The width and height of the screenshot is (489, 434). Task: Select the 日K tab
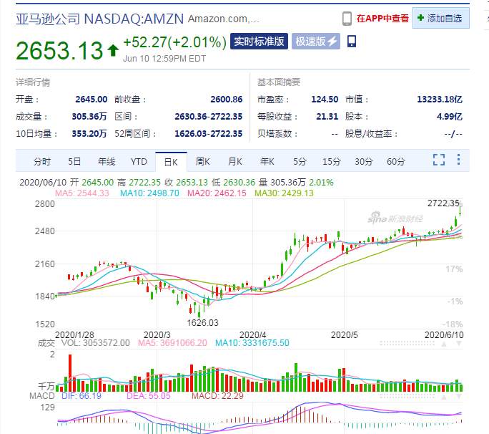(x=171, y=162)
